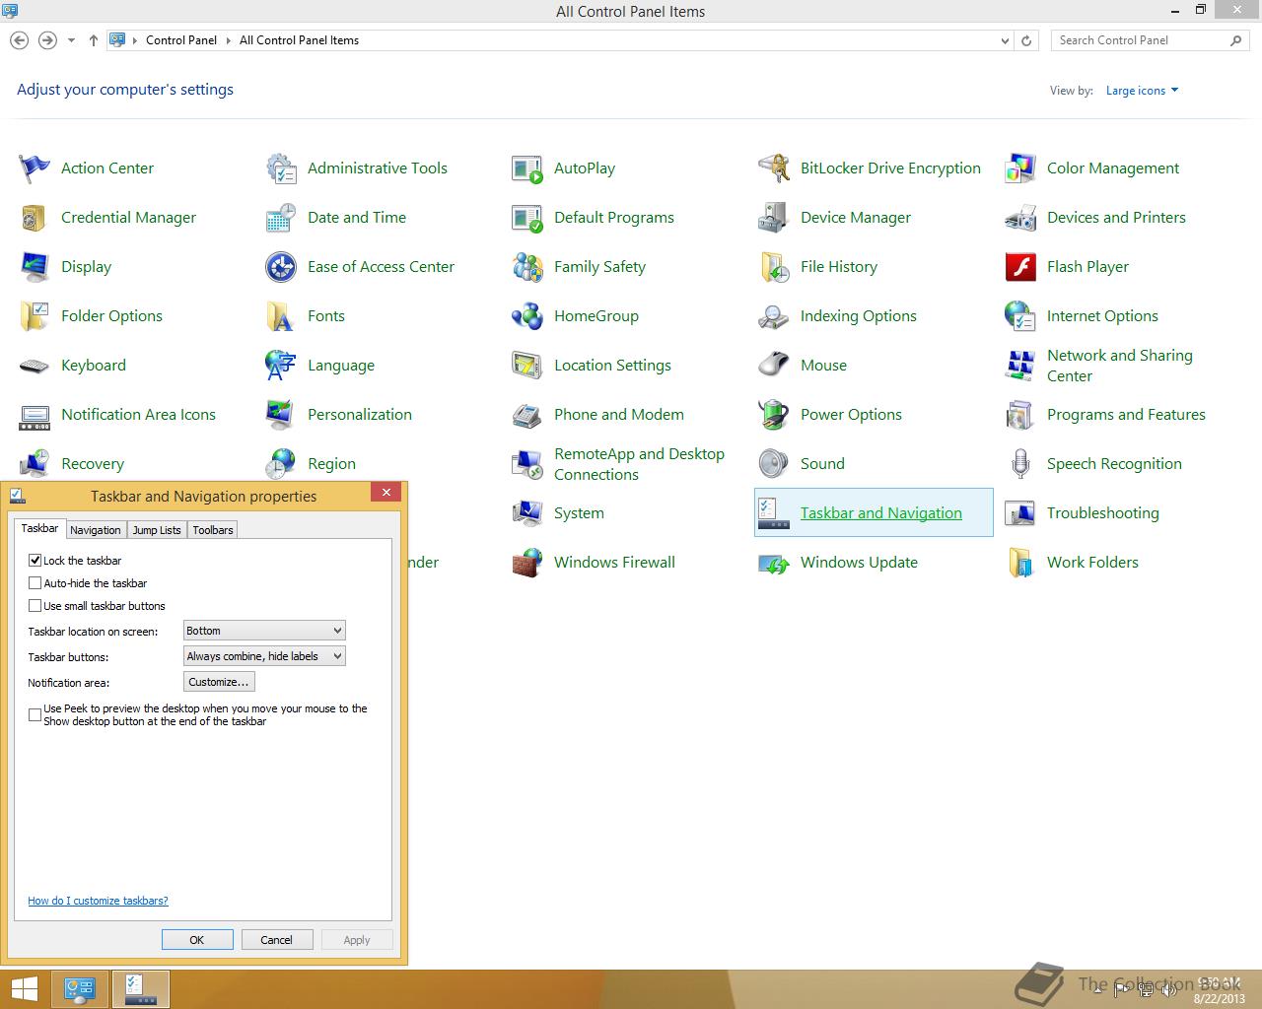Open the View by Large icons dropdown
The image size is (1262, 1009).
pos(1142,91)
